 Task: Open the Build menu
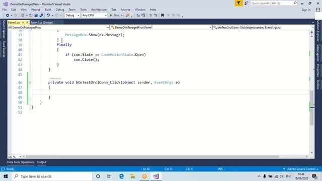point(48,10)
